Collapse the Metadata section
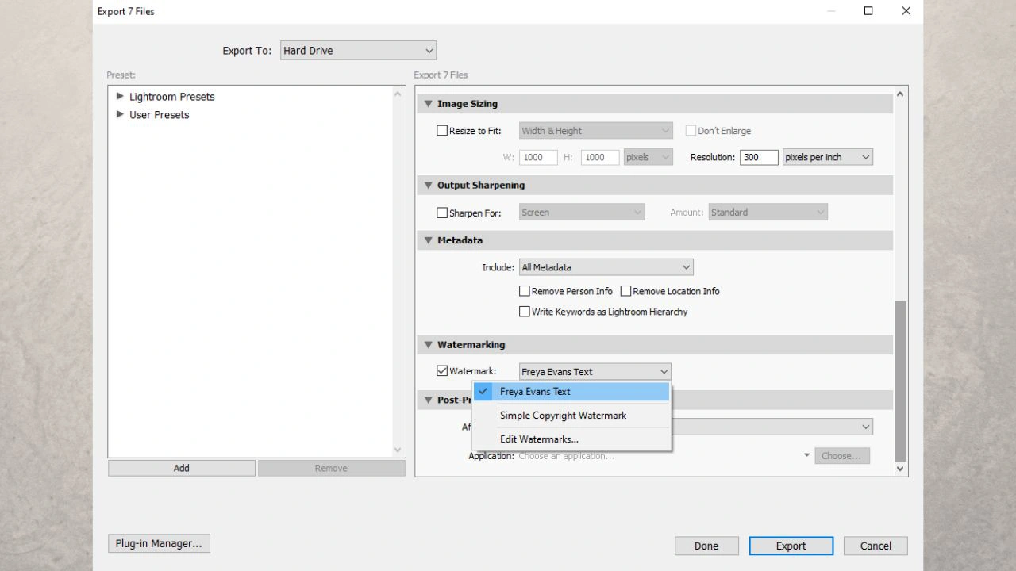Screen dimensions: 1016x571 (x=428, y=240)
